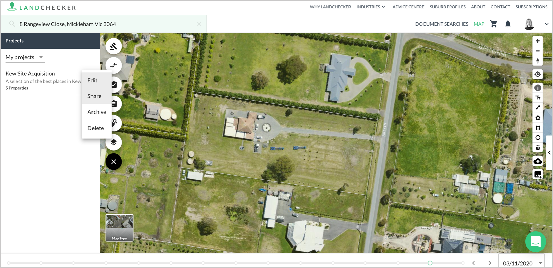Open Document Searches
Screen dimensions: 553x268
tap(442, 24)
